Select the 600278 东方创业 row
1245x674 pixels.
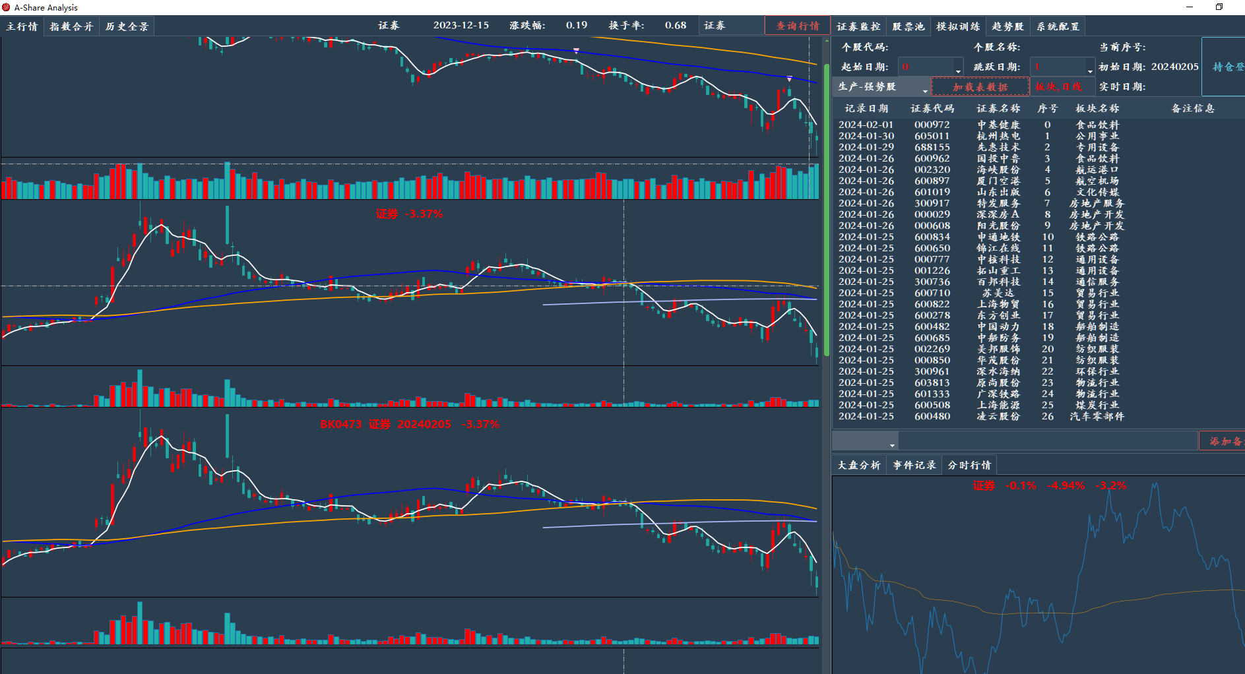tap(1038, 315)
